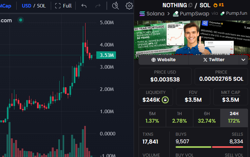Screen dimensions: 250x157
Task: Click the buys versus sells ratio bar
Action: coord(209,147)
